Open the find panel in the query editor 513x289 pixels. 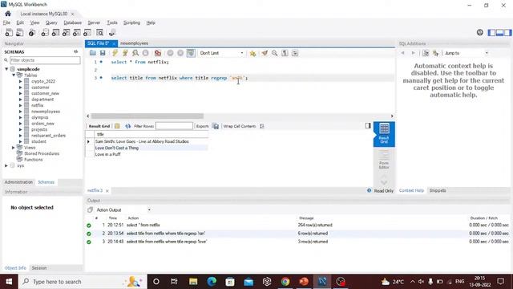pyautogui.click(x=274, y=53)
